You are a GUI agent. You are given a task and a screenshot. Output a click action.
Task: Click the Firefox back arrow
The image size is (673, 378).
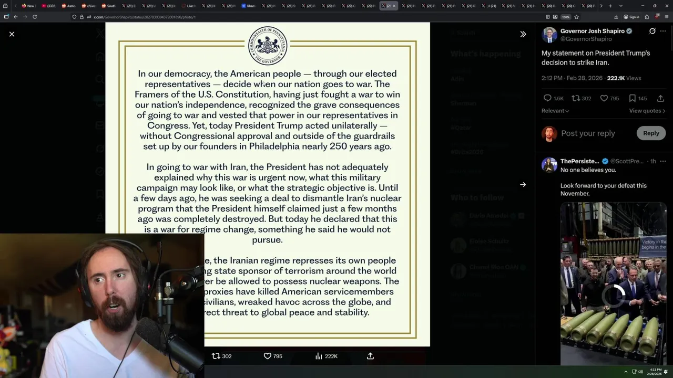(x=16, y=17)
